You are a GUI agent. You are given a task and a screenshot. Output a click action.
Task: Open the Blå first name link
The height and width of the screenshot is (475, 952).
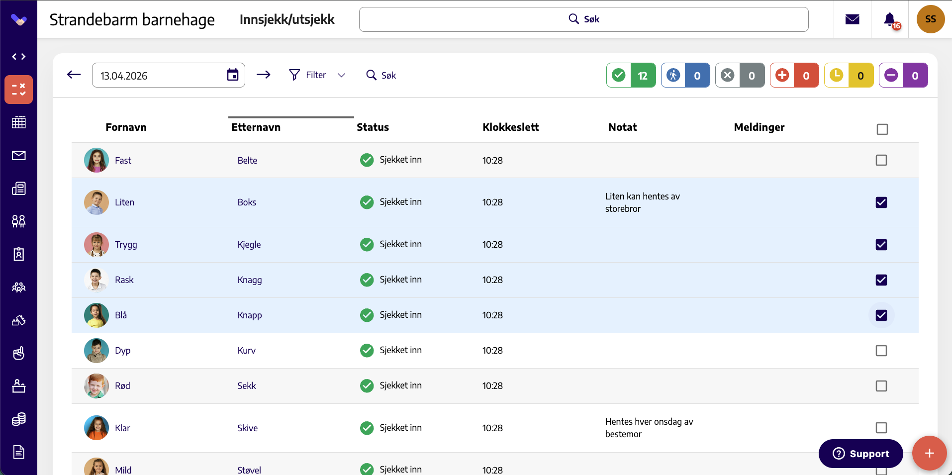coord(121,315)
